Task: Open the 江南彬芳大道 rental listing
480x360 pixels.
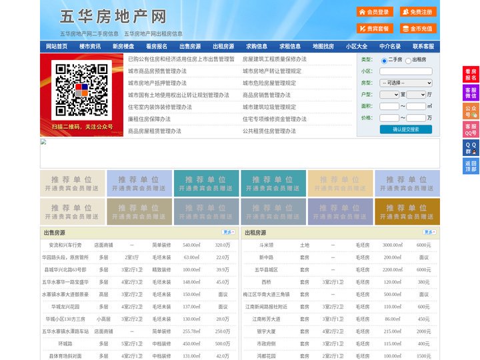Action: [x=266, y=319]
